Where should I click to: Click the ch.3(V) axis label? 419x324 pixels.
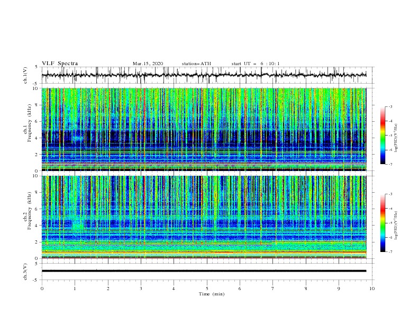pyautogui.click(x=25, y=272)
